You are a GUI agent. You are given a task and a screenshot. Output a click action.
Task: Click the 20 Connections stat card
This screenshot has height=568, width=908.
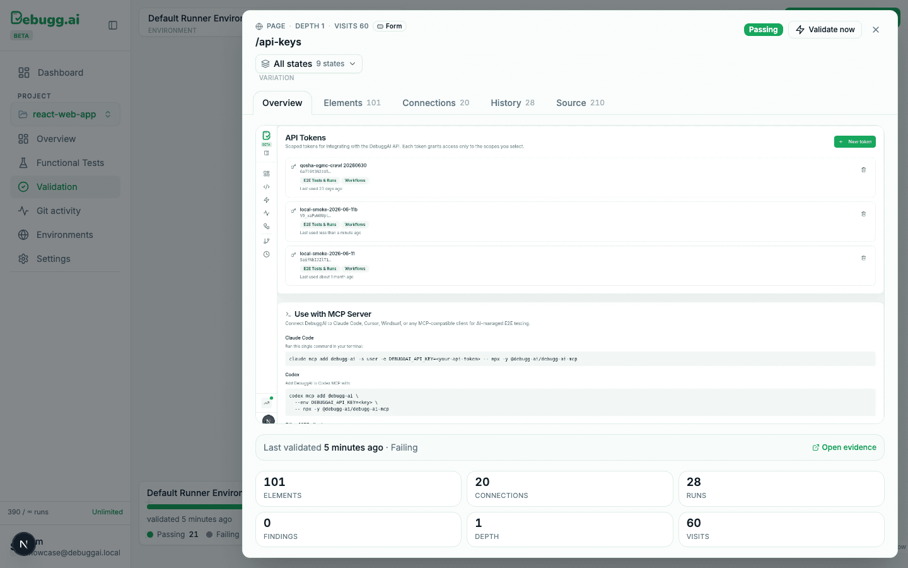click(x=570, y=488)
